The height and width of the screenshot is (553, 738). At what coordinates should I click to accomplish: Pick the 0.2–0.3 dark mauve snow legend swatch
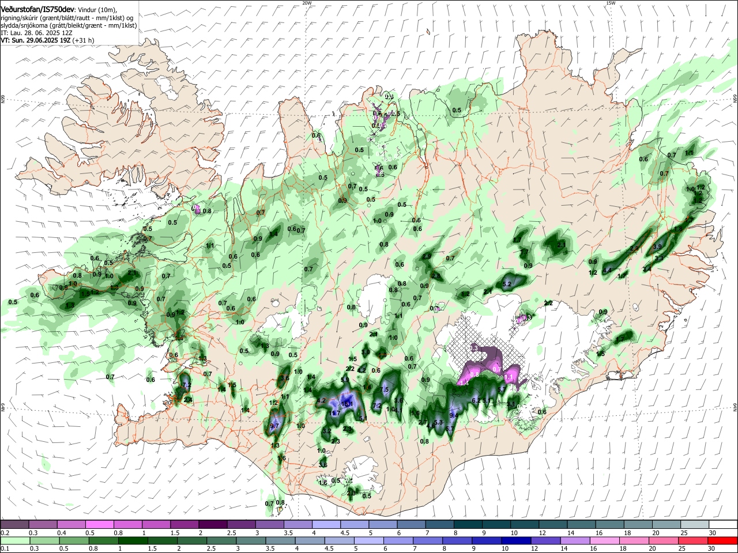tap(14, 524)
